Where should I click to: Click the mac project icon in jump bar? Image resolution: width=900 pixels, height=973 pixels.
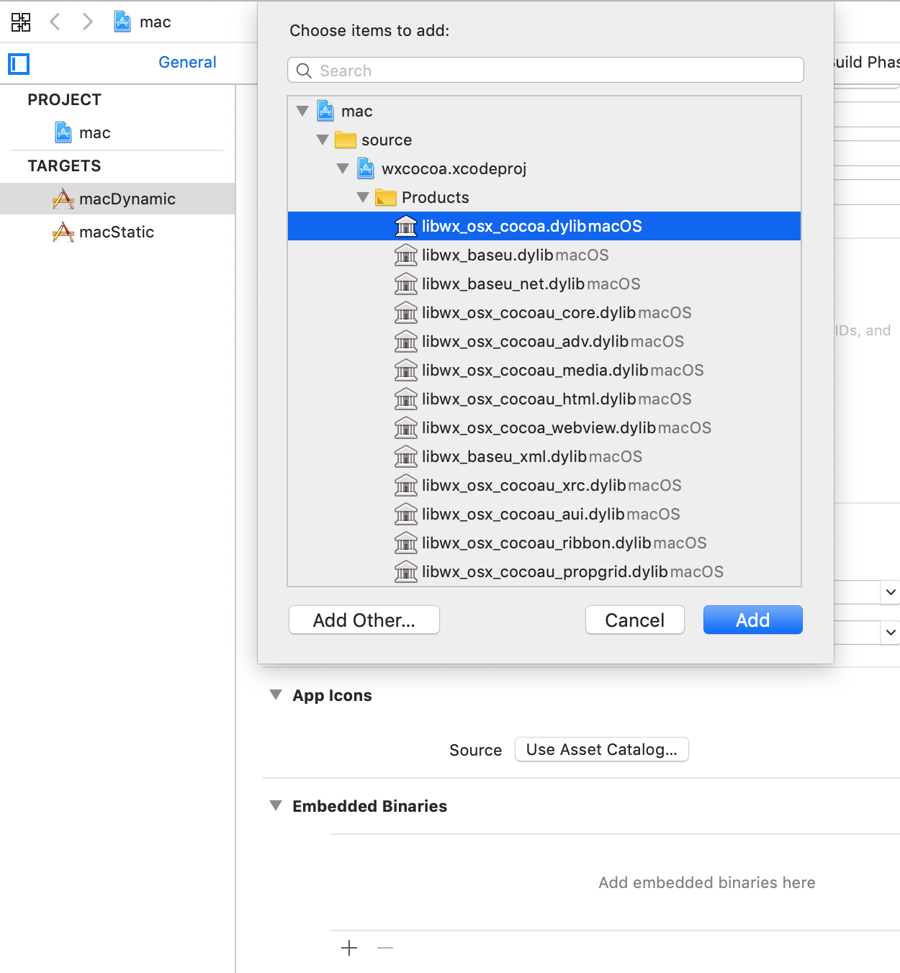pyautogui.click(x=122, y=22)
